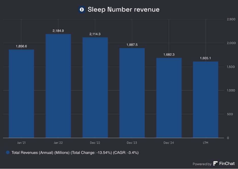Image resolution: width=238 pixels, height=169 pixels.
Task: Select the Dec '24 revenue bar
Action: 169,98
